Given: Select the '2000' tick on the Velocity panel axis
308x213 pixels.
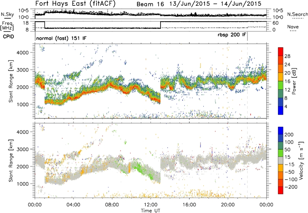Looking at the screenshot, I should tap(22, 166).
